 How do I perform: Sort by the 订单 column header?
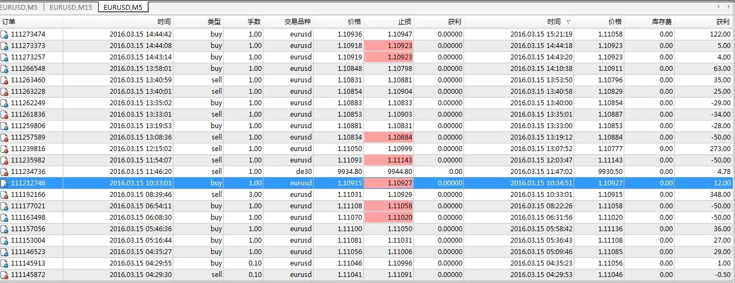[9, 22]
